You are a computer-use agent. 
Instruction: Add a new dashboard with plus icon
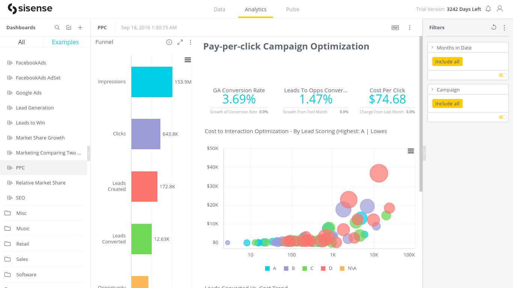point(80,27)
